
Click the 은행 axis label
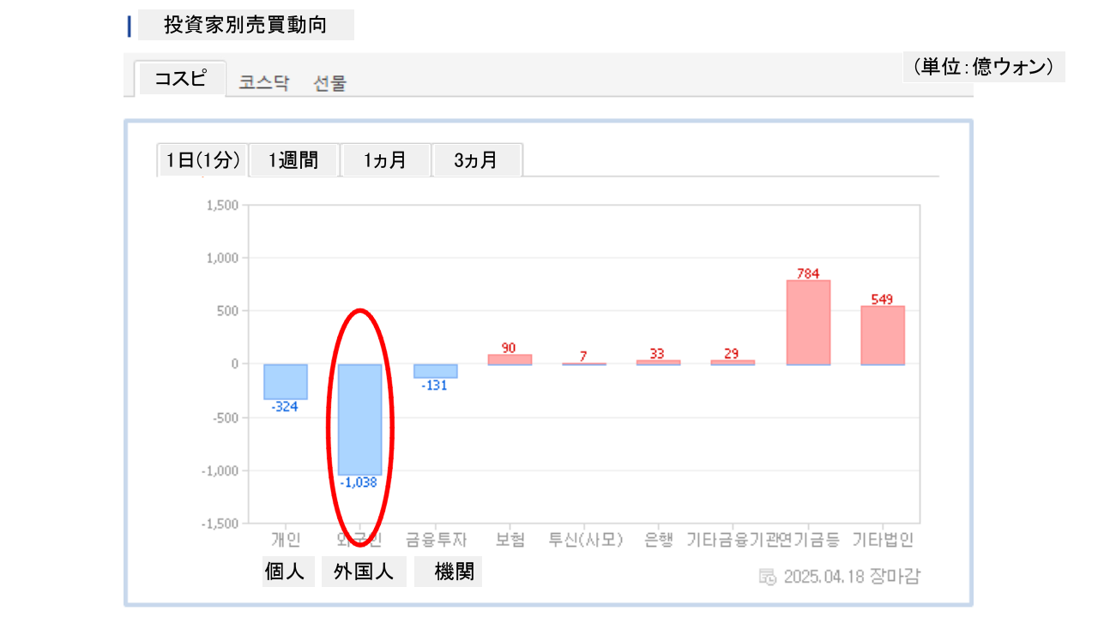coord(659,540)
